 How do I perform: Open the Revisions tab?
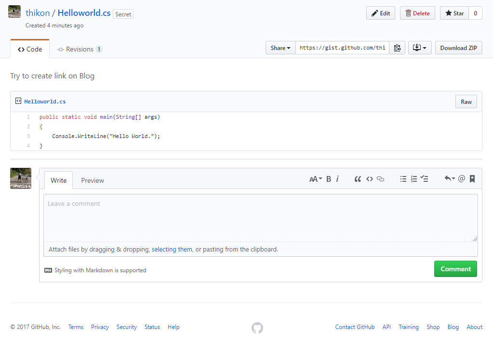coord(79,49)
